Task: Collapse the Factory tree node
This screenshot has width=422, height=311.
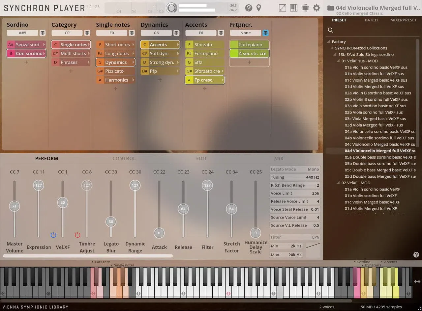Action: click(328, 42)
